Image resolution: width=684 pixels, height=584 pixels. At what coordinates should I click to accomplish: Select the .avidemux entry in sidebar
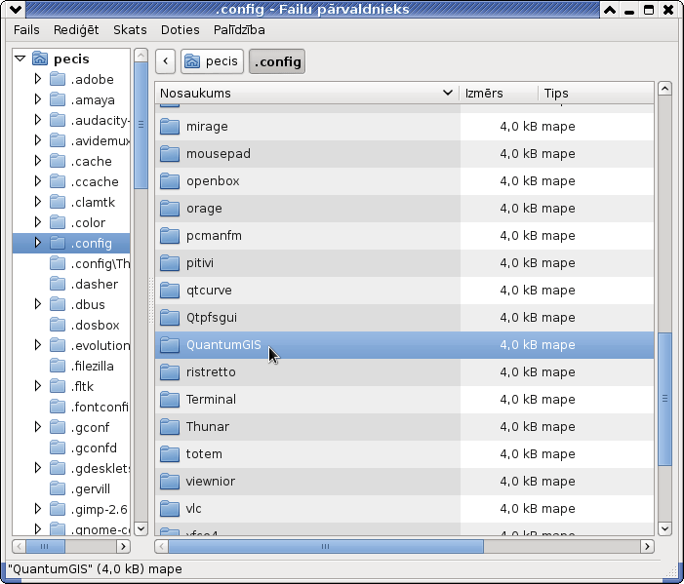[71, 140]
